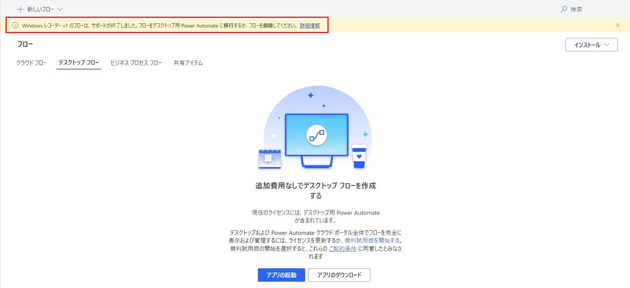Click the 追加費用なしでデスクトップ フローを作成する heading
The image size is (630, 288).
click(x=316, y=191)
